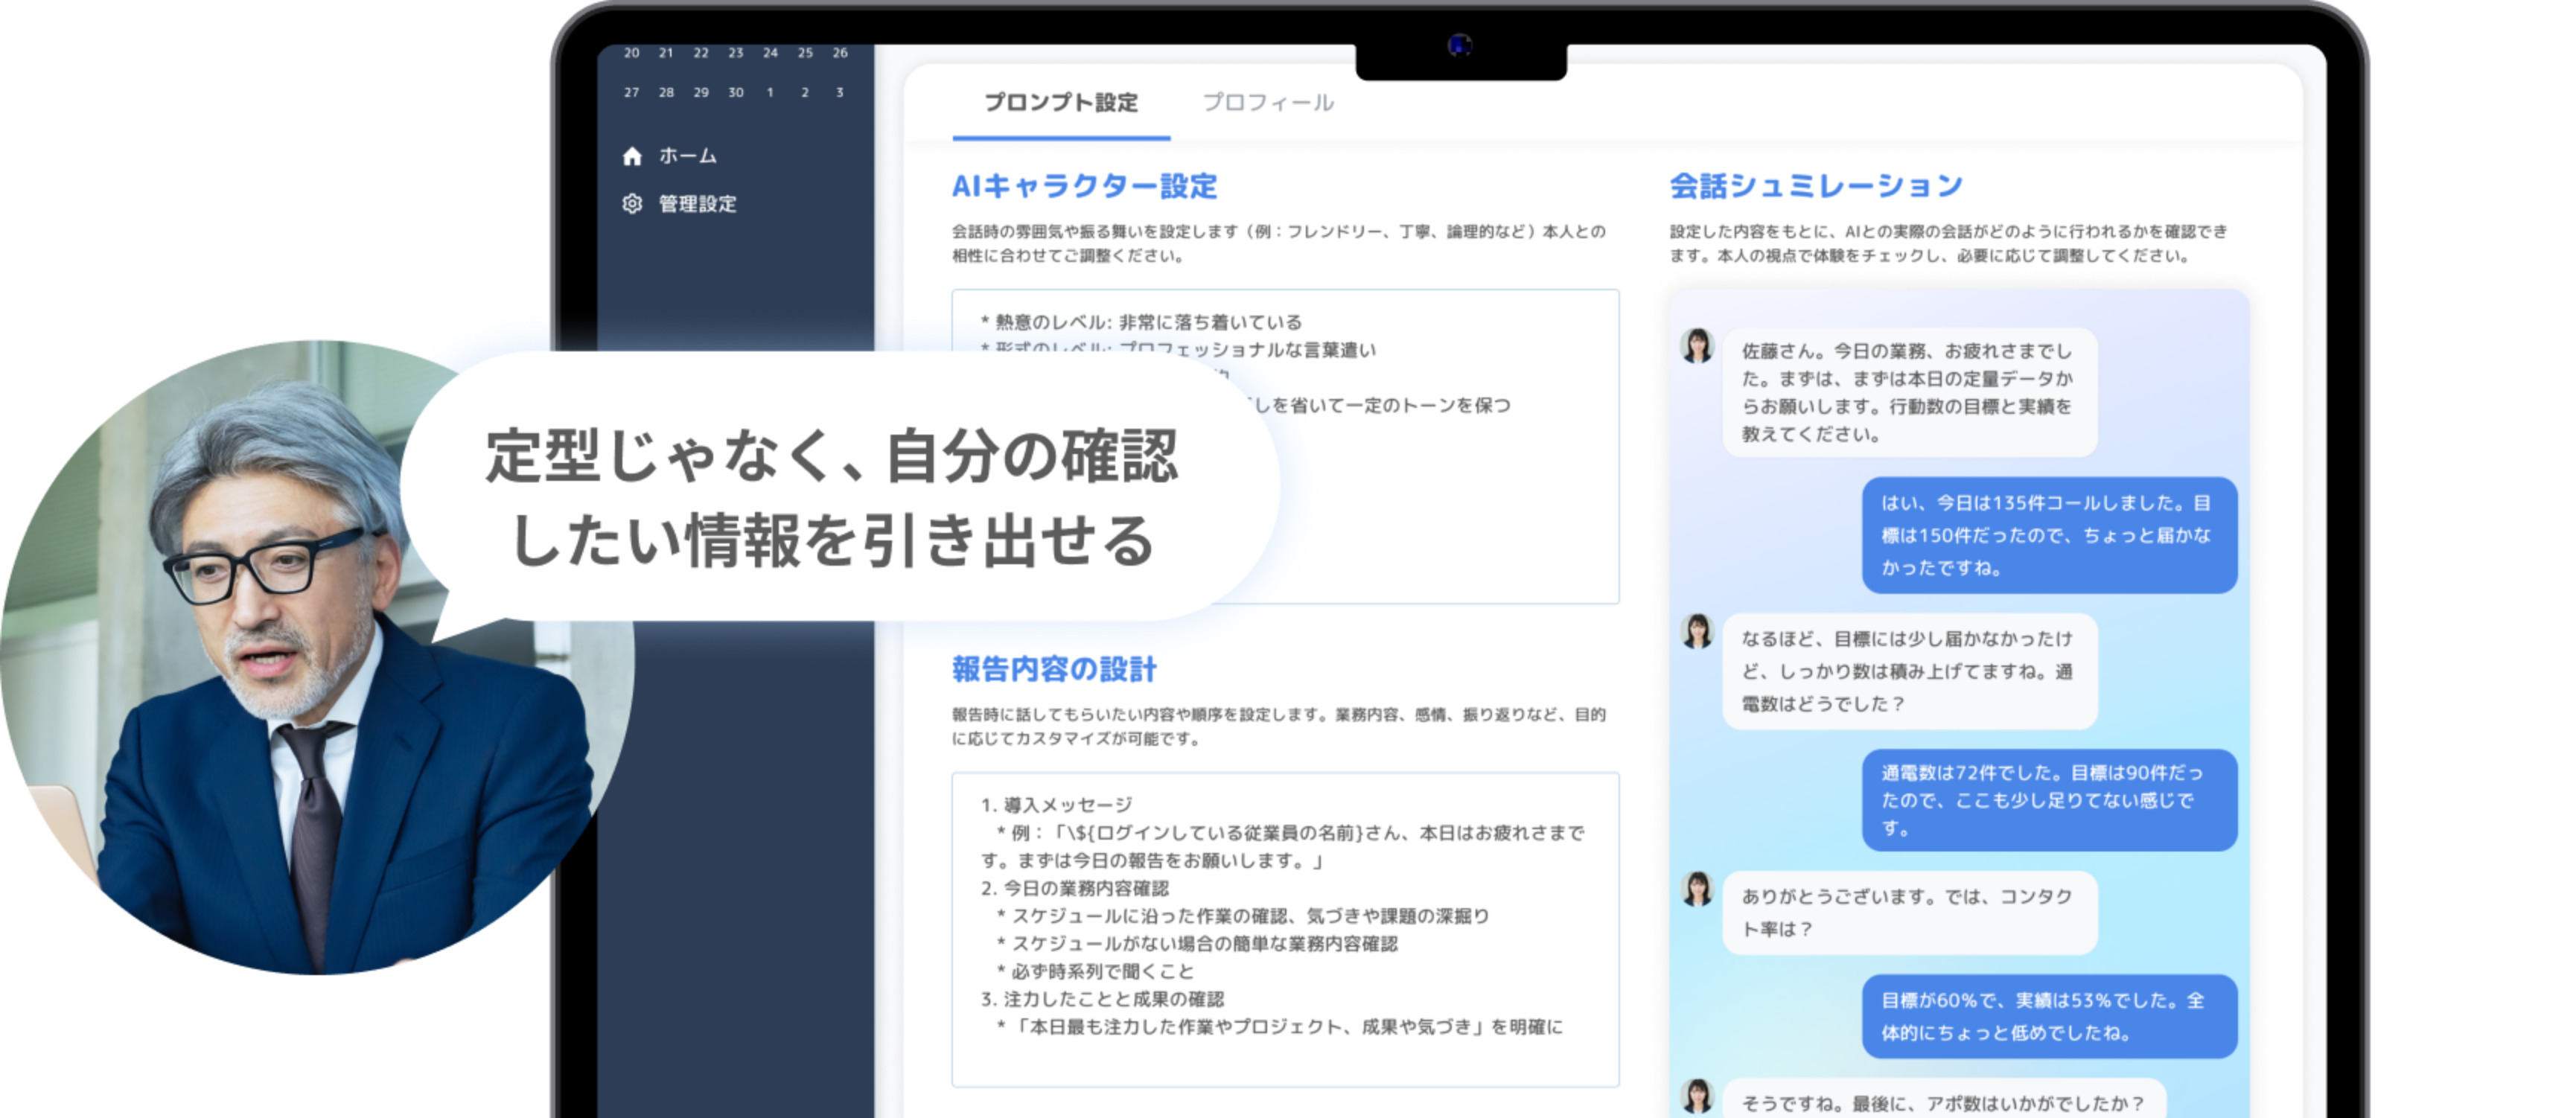2576x1118 pixels.
Task: Select calendar date 30
Action: 736,92
